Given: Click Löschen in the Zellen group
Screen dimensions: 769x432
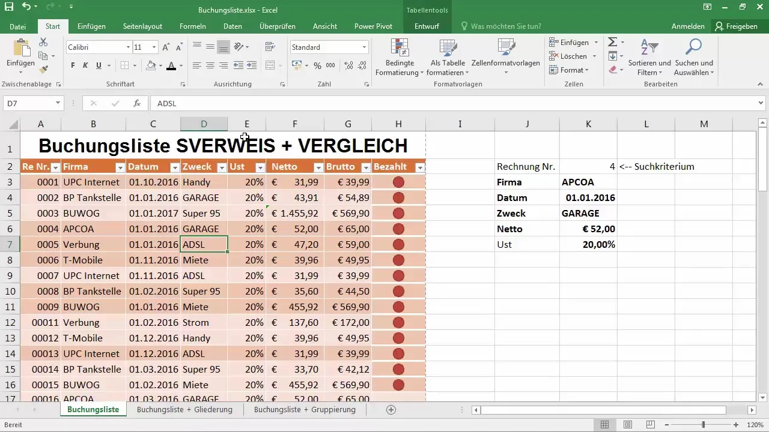Looking at the screenshot, I should click(x=573, y=56).
